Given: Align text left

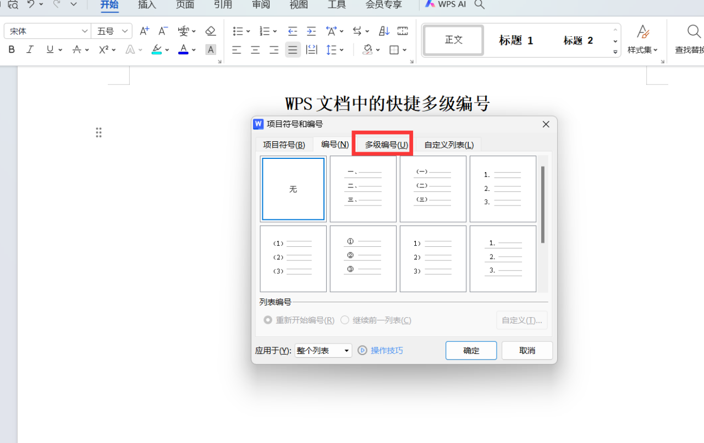Looking at the screenshot, I should tap(237, 50).
